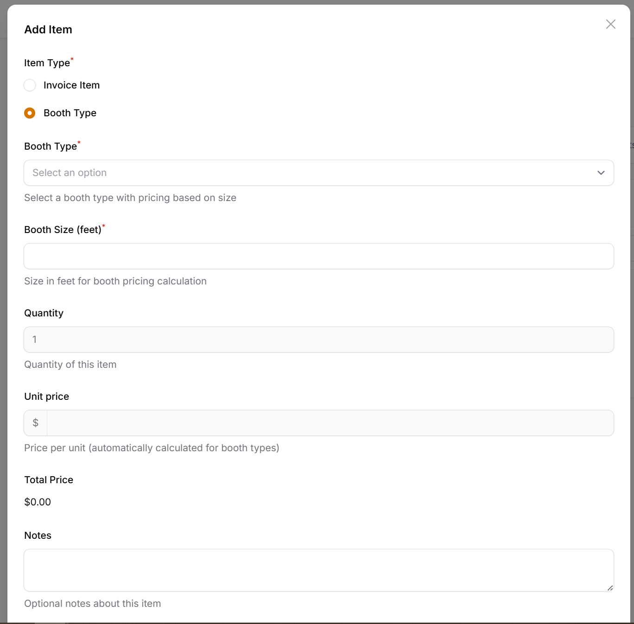Select the Invoice Item radio button

point(30,85)
